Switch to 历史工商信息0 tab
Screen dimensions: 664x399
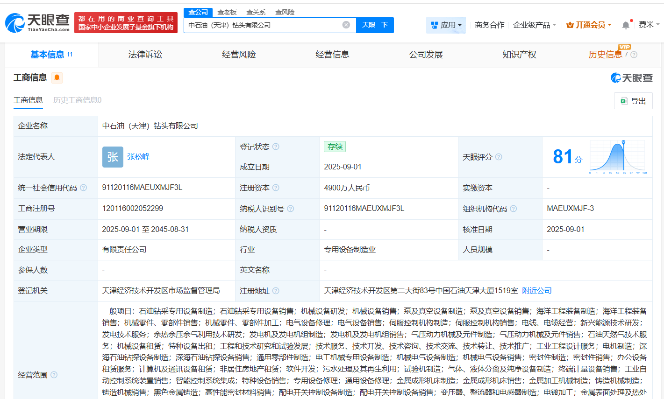point(76,100)
